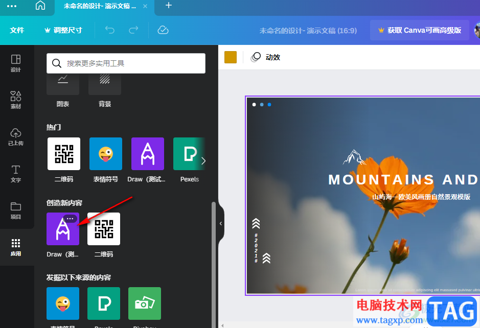The width and height of the screenshot is (480, 328).
Task: Switch to the 未命名的设计 design tab
Action: pos(100,6)
